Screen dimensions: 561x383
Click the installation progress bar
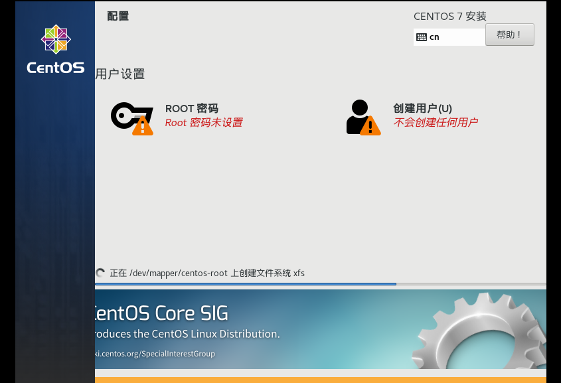pos(321,284)
